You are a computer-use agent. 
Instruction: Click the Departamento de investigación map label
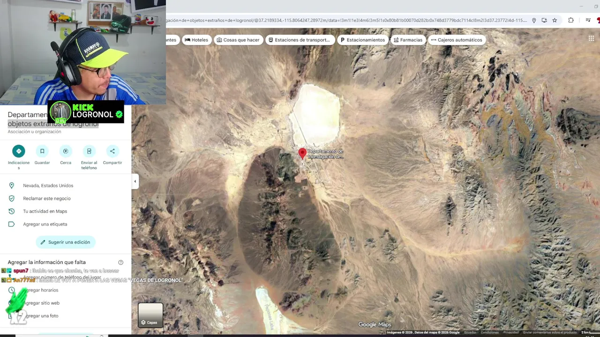[x=326, y=154]
